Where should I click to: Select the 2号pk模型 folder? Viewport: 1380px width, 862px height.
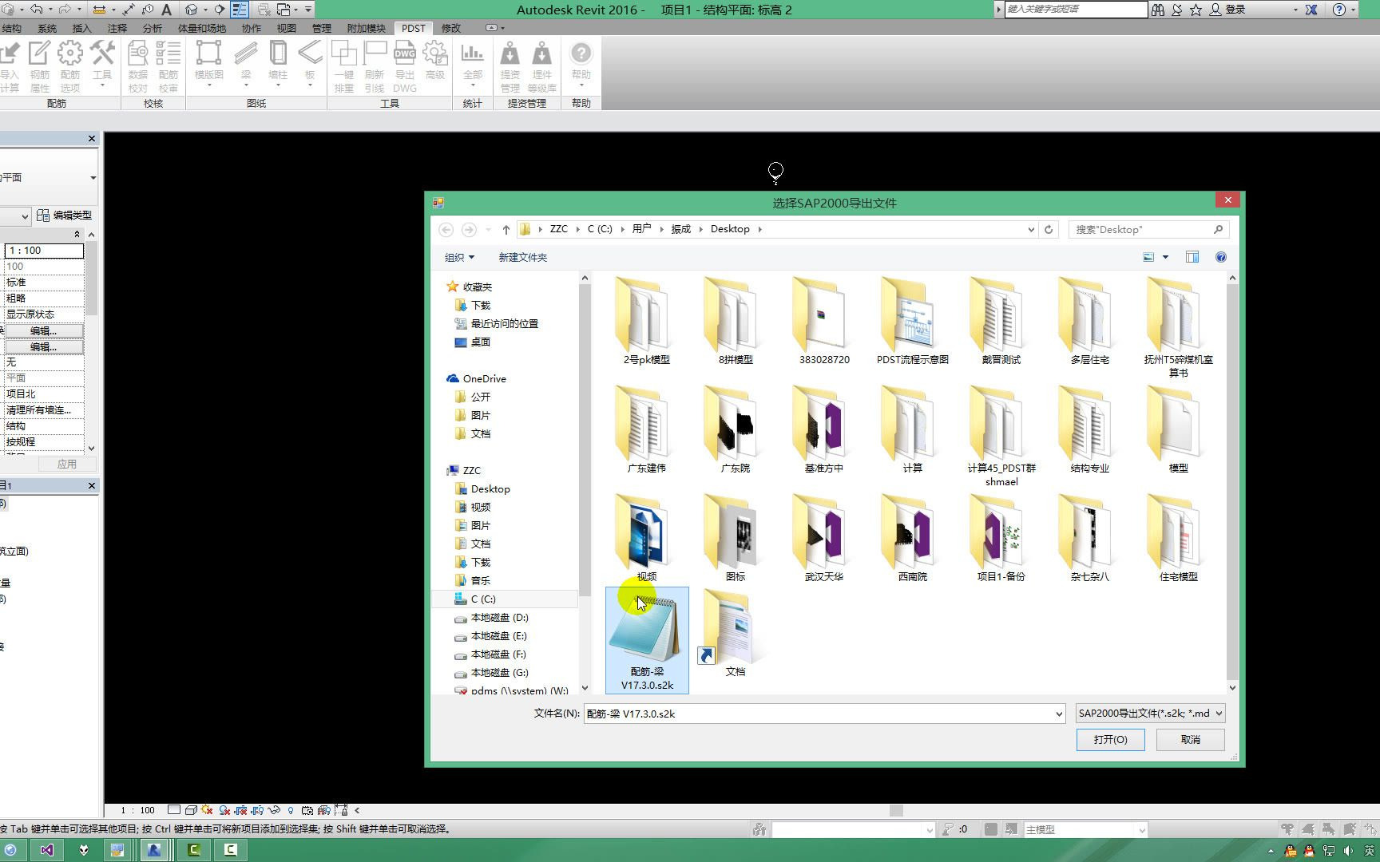[647, 321]
